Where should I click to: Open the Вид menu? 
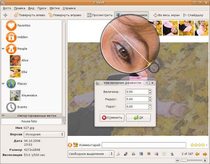pyautogui.click(x=31, y=8)
